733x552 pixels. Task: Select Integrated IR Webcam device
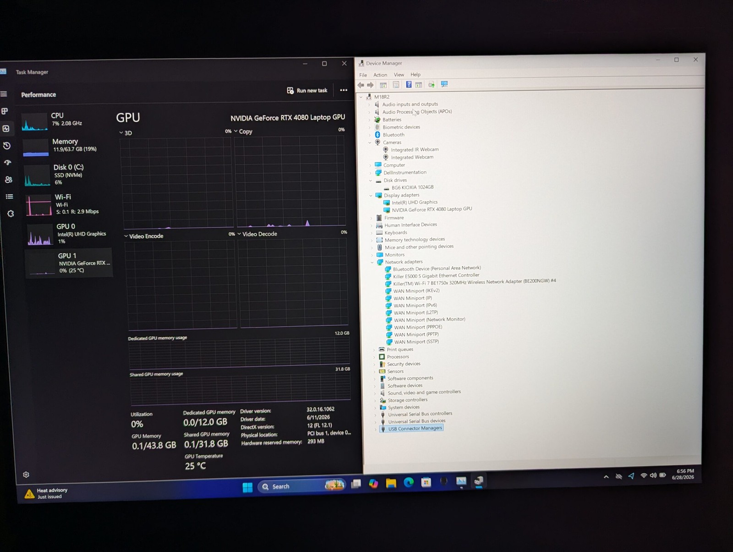(x=410, y=150)
